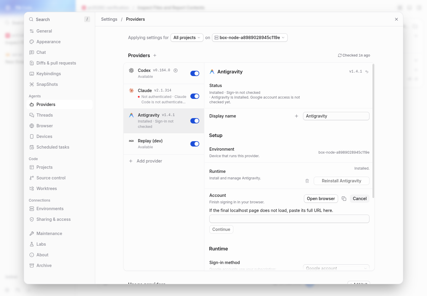Switch off the Antigravity provider toggle
This screenshot has height=296, width=427.
(x=195, y=121)
